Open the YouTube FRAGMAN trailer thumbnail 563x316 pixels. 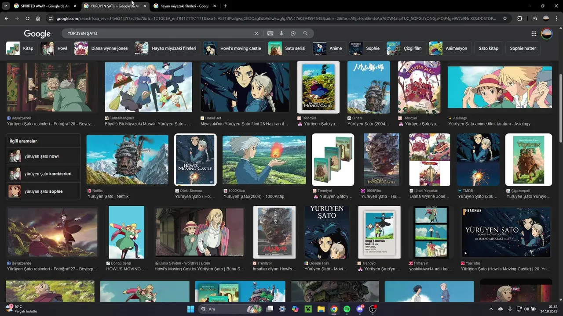pos(506,232)
